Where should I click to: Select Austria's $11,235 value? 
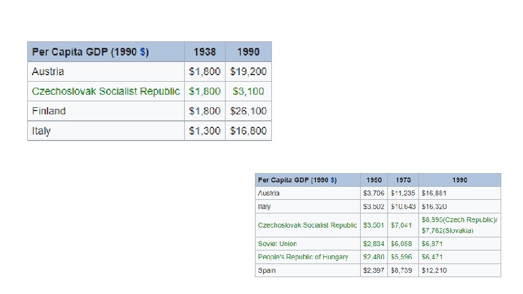403,193
